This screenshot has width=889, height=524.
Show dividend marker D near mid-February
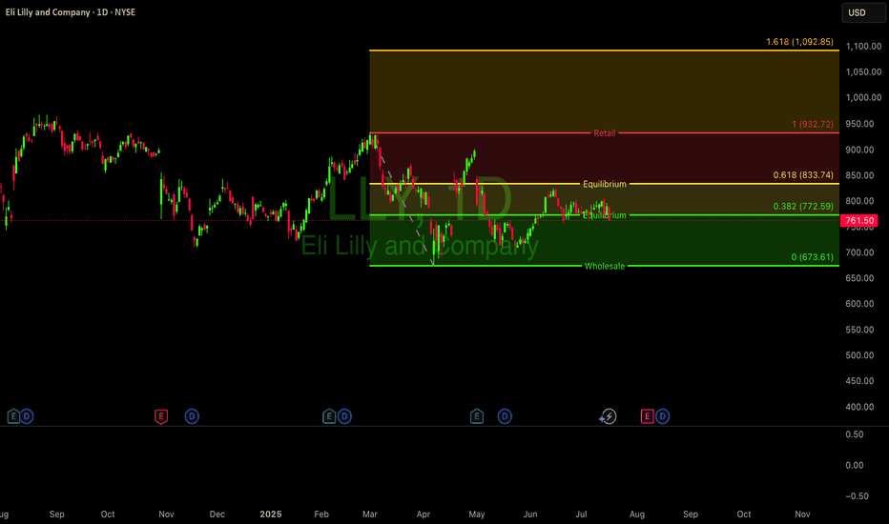point(344,417)
